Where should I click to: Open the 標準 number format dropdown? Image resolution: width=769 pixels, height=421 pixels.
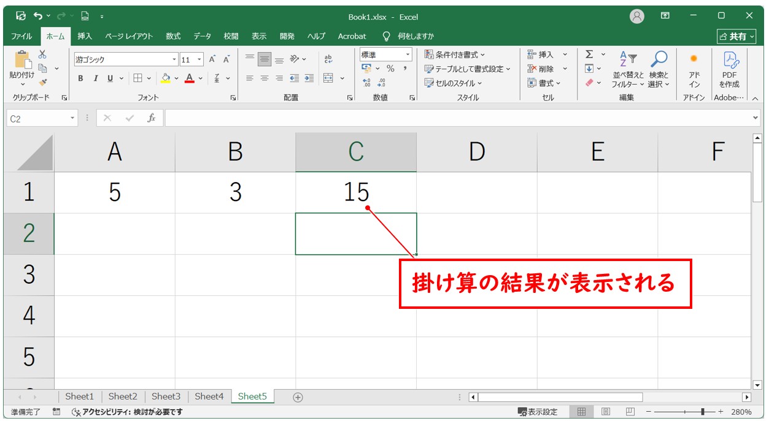408,55
